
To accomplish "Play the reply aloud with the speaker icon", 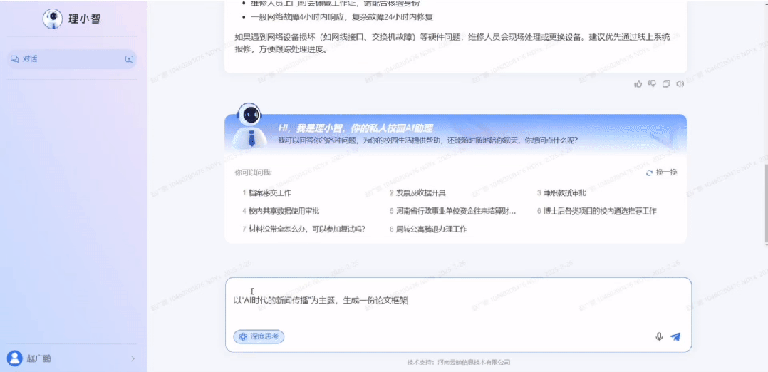I will (680, 83).
